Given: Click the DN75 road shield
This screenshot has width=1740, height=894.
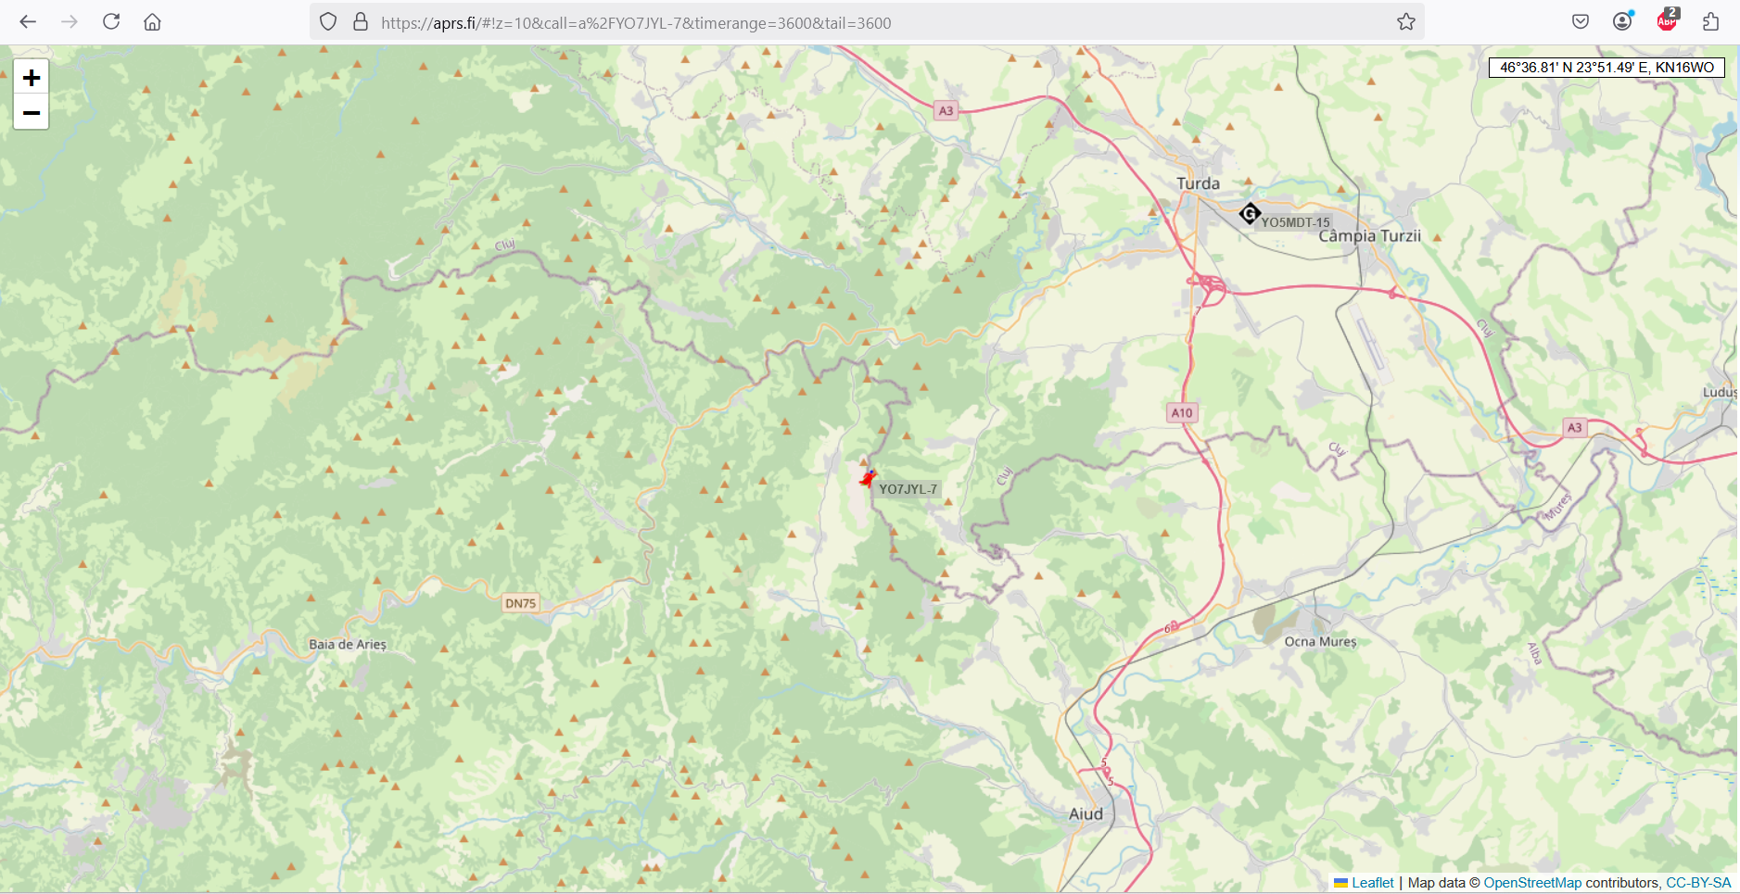Looking at the screenshot, I should click(x=520, y=603).
